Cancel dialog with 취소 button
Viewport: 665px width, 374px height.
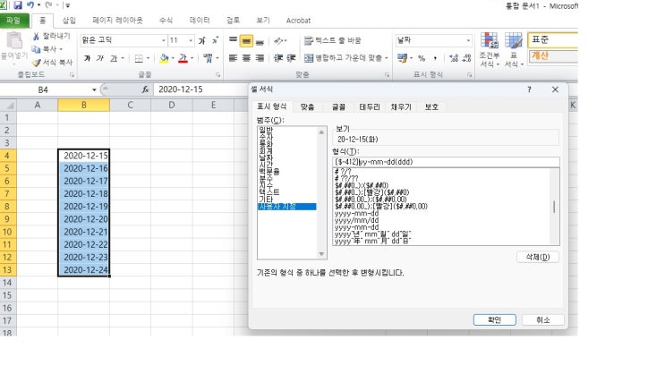543,319
